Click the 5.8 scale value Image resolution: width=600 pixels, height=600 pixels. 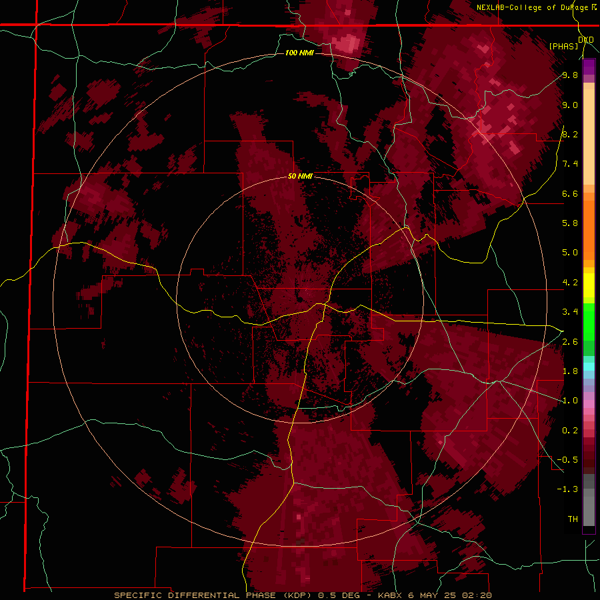click(x=570, y=223)
